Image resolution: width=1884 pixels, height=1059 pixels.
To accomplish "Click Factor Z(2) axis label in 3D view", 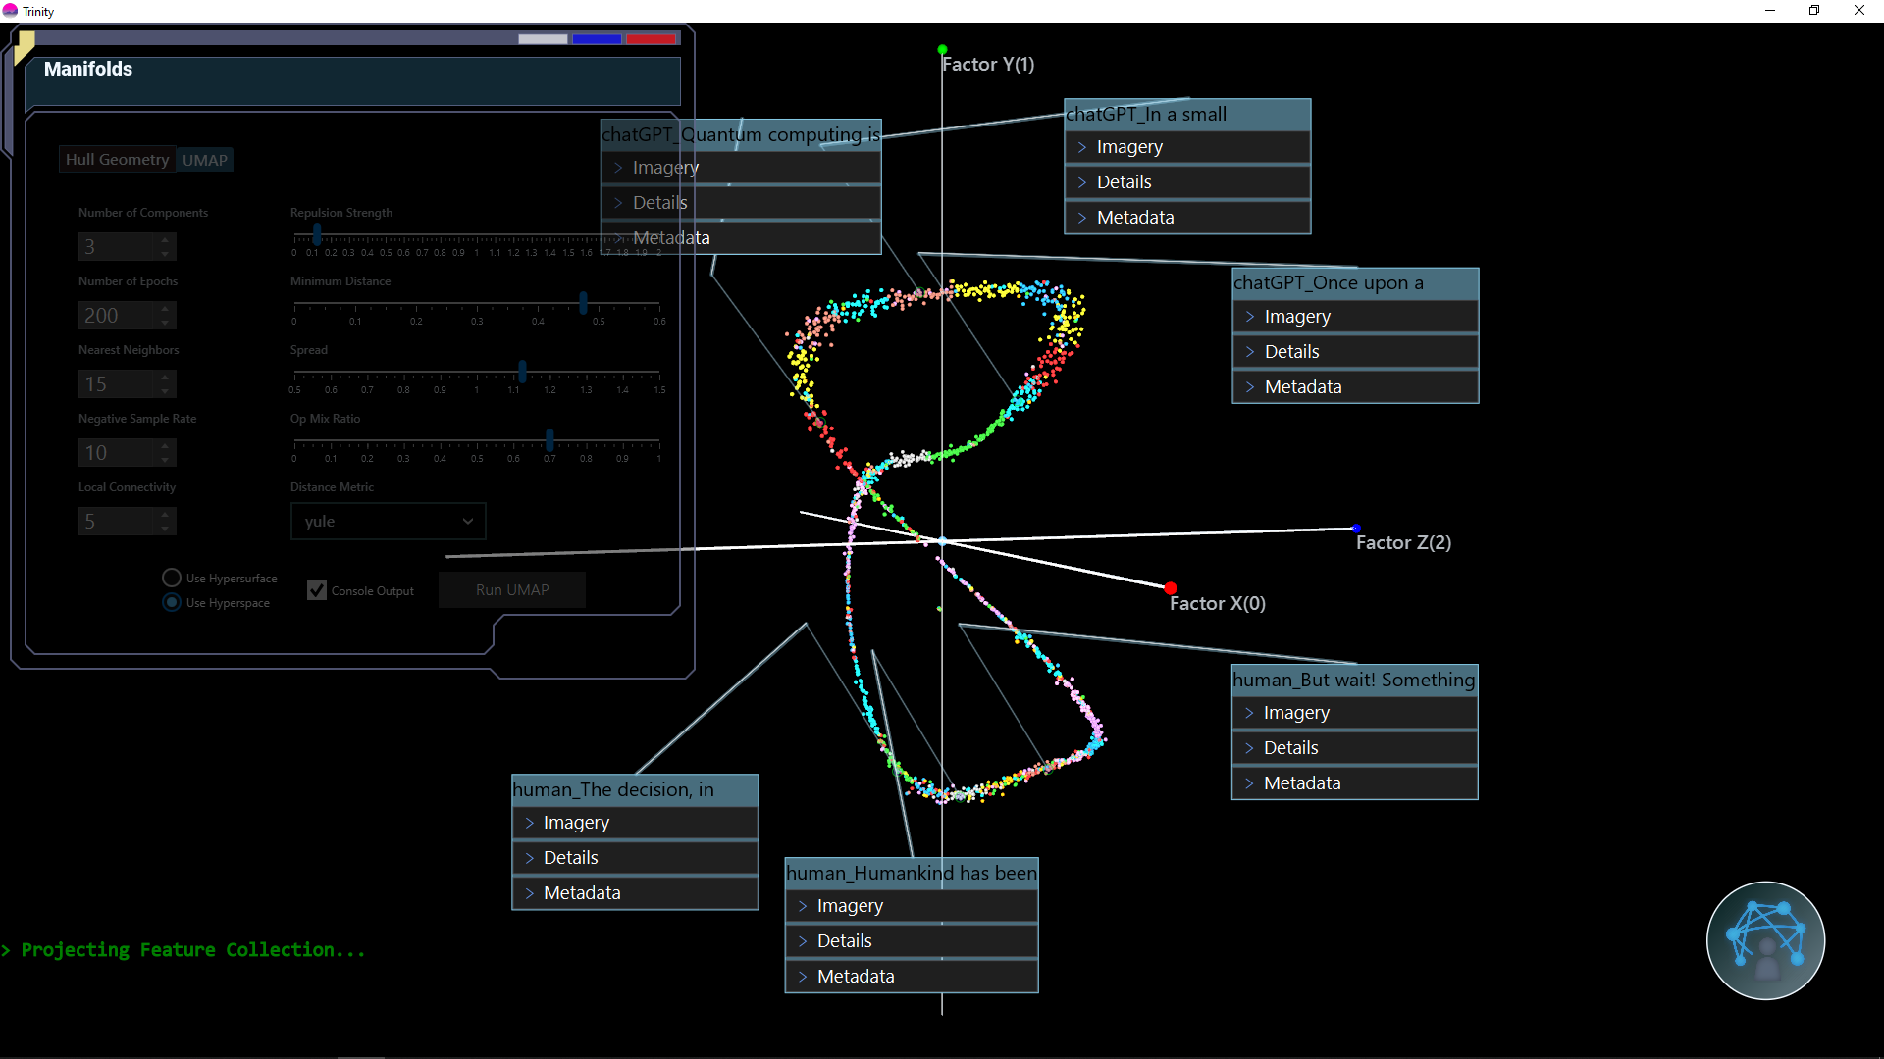I will click(1404, 542).
